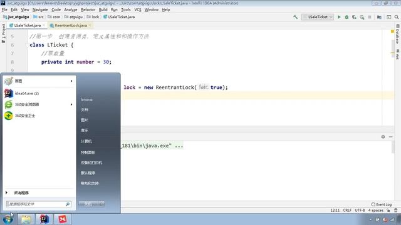The width and height of the screenshot is (401, 225).
Task: Click the Action Center flag tray icon
Action: pos(378,219)
